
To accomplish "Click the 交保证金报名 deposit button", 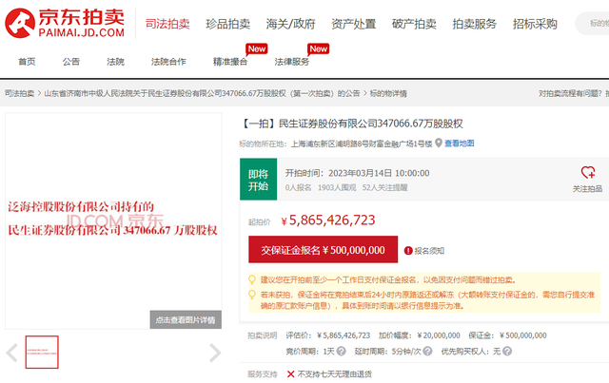I will 324,250.
